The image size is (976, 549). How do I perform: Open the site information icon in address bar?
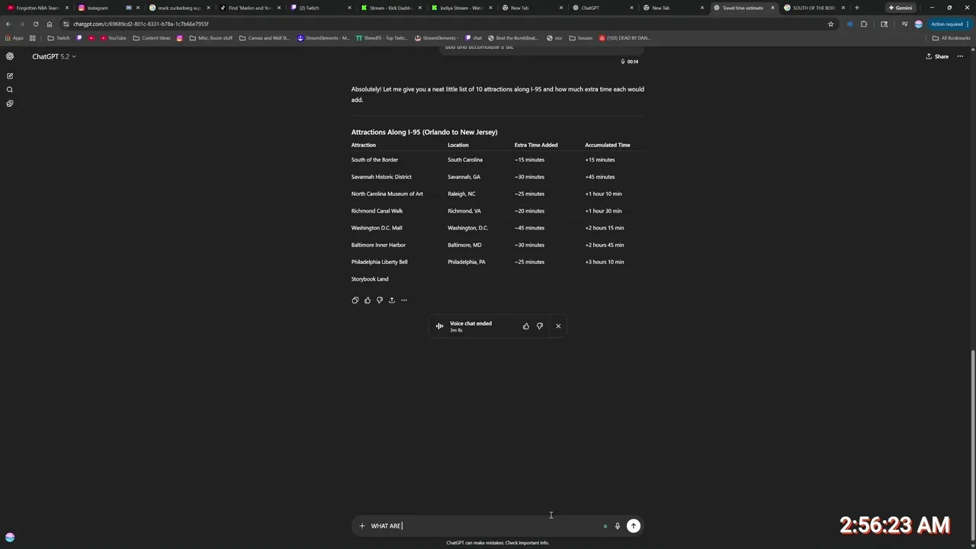click(x=66, y=24)
